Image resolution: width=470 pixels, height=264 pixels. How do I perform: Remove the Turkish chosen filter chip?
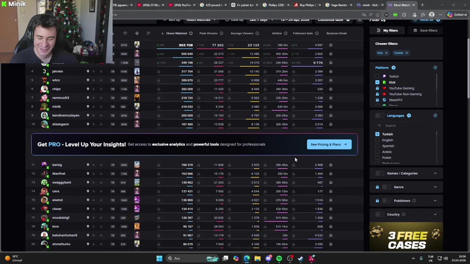[x=406, y=53]
